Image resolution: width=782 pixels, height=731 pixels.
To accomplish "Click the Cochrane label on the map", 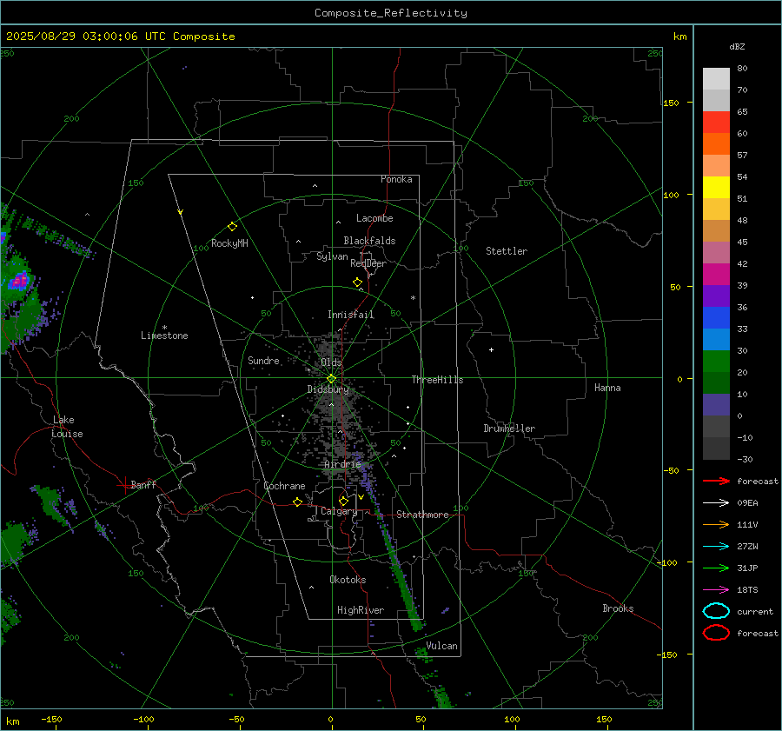I will coord(284,486).
